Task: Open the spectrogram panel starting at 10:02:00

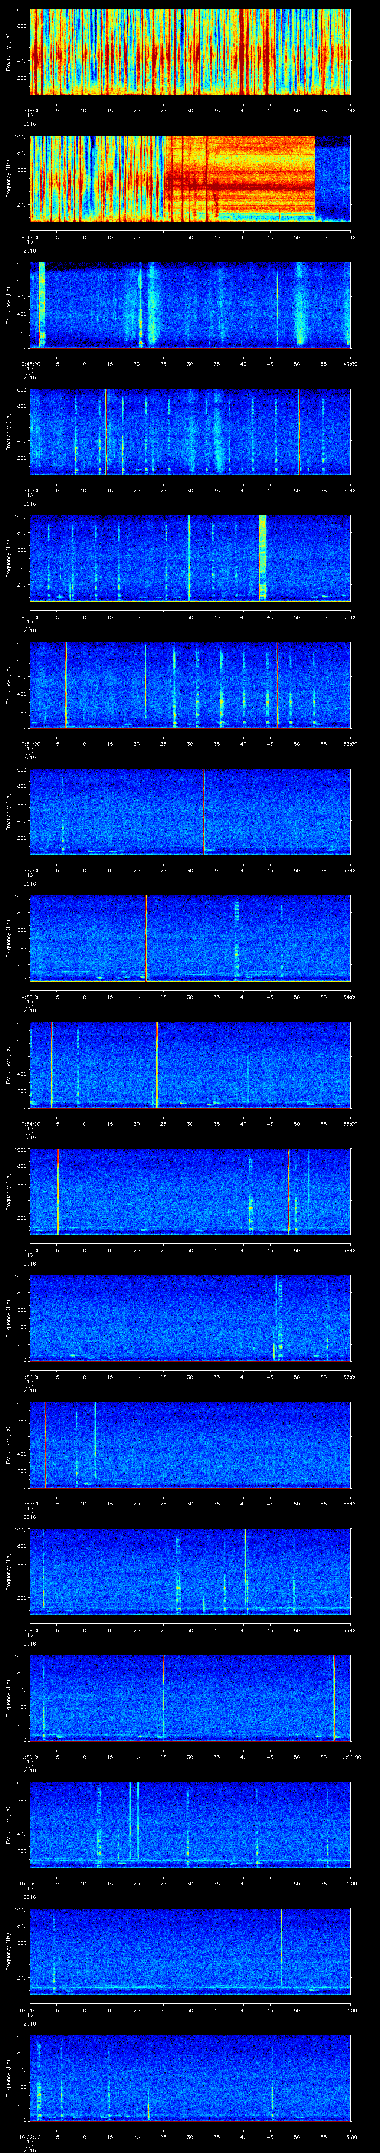Action: click(190, 2078)
